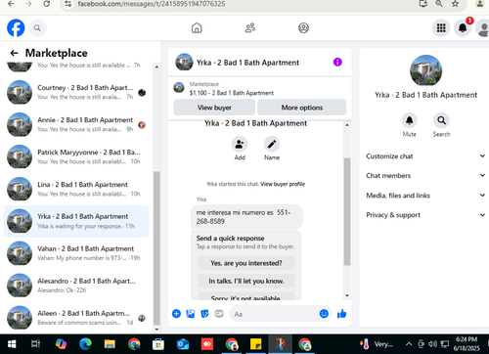Click the More options button
This screenshot has width=489, height=354.
pyautogui.click(x=302, y=108)
